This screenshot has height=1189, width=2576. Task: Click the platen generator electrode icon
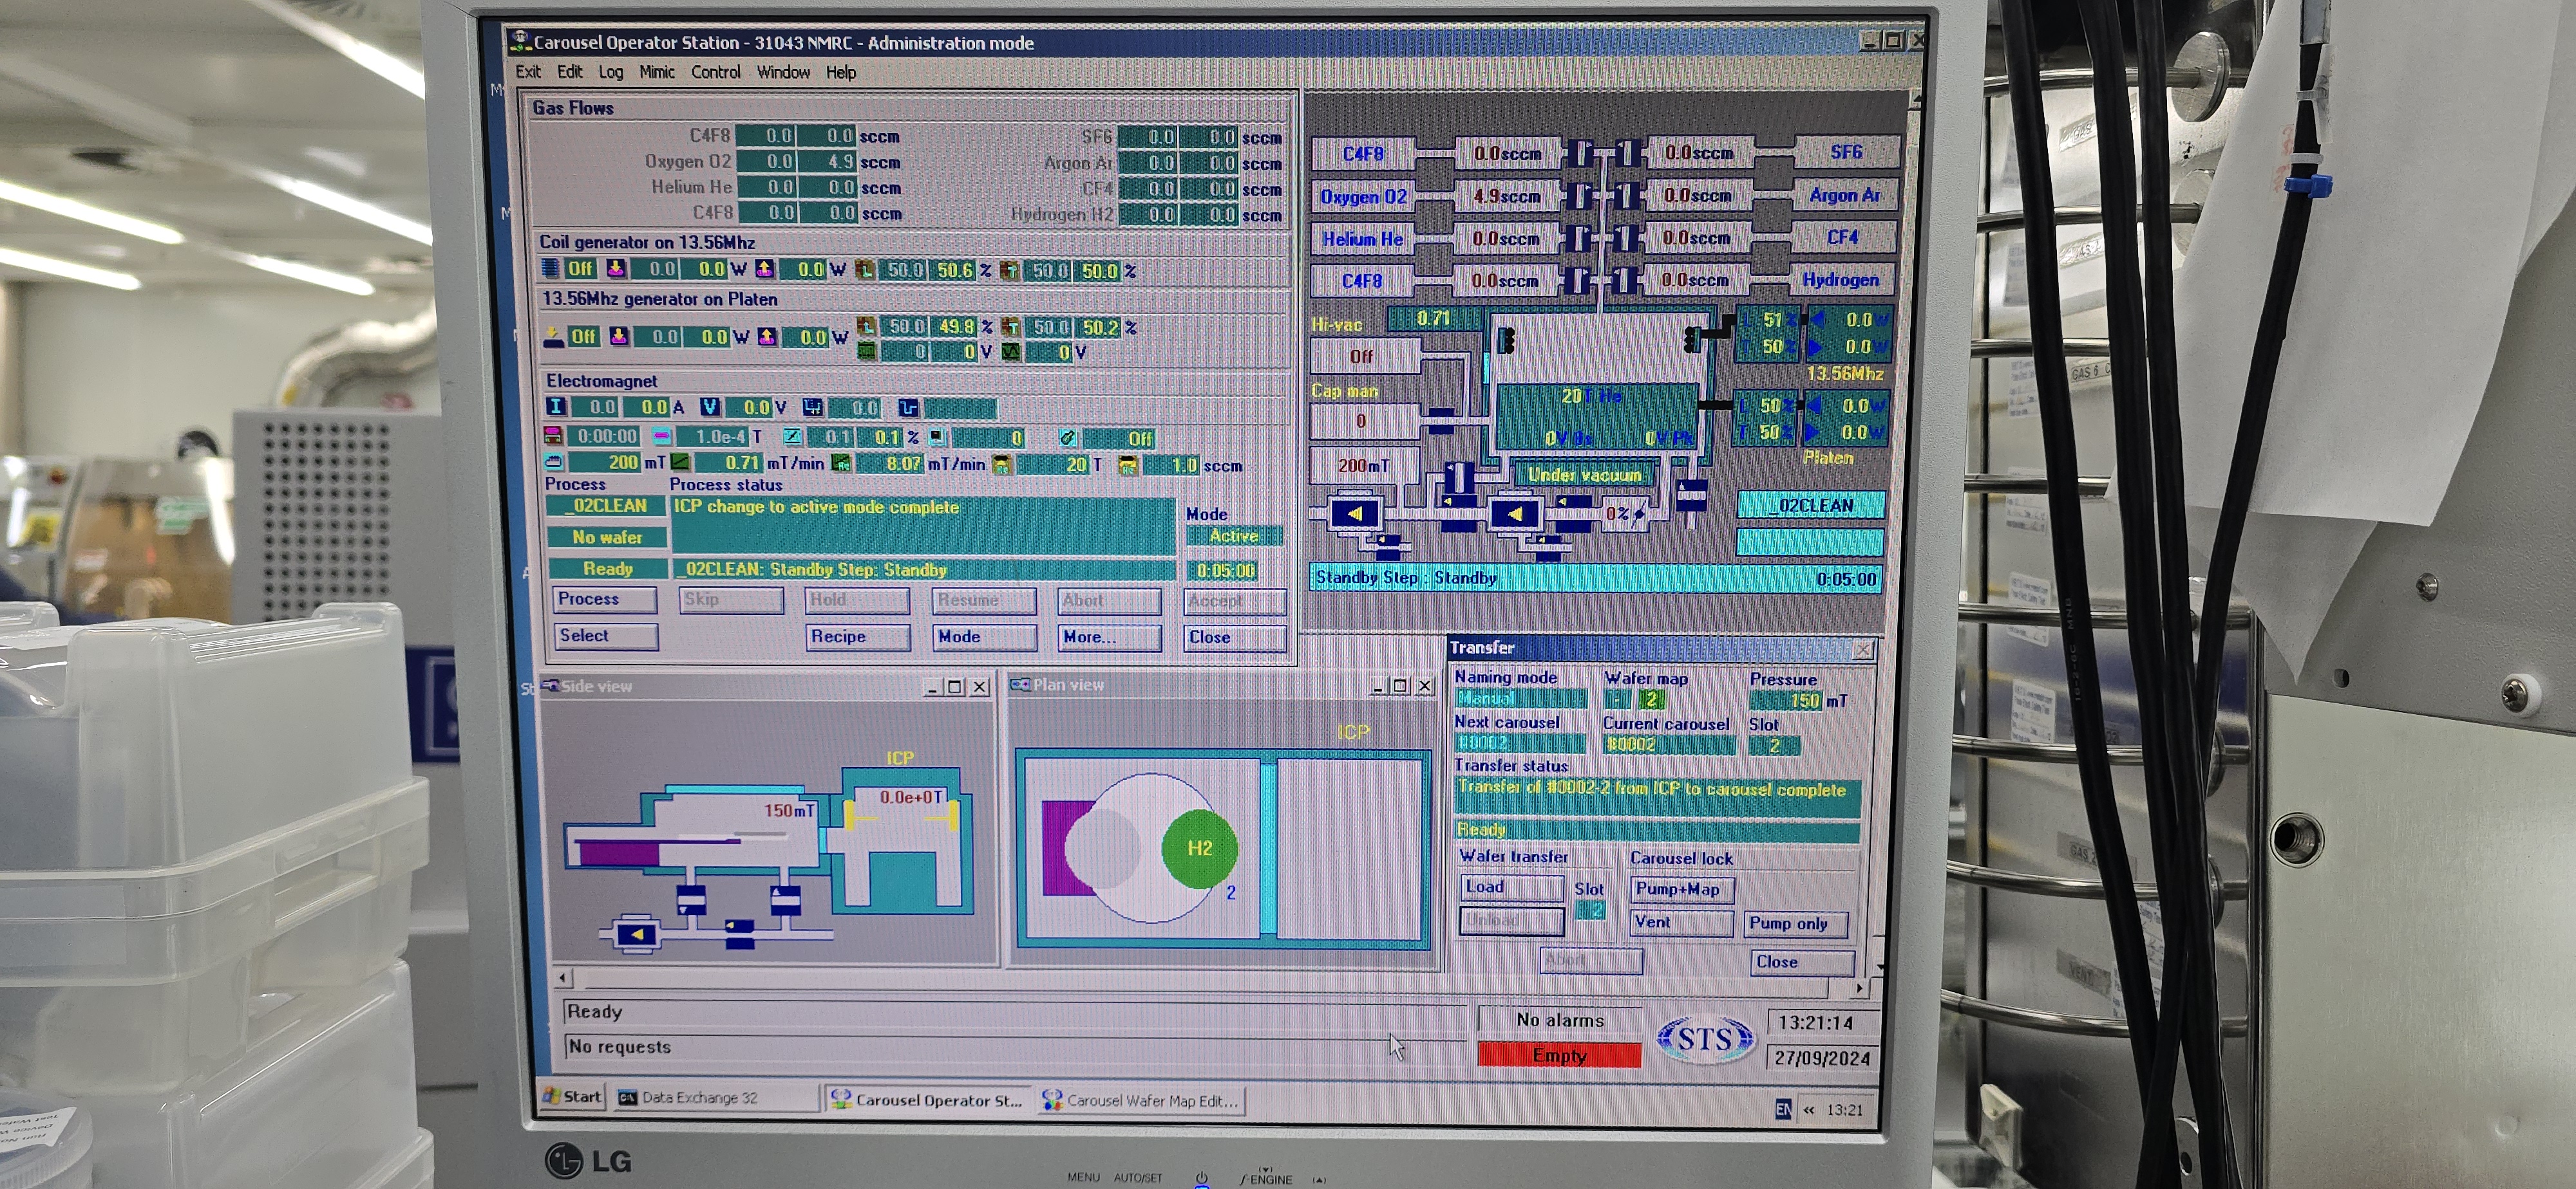(x=553, y=336)
